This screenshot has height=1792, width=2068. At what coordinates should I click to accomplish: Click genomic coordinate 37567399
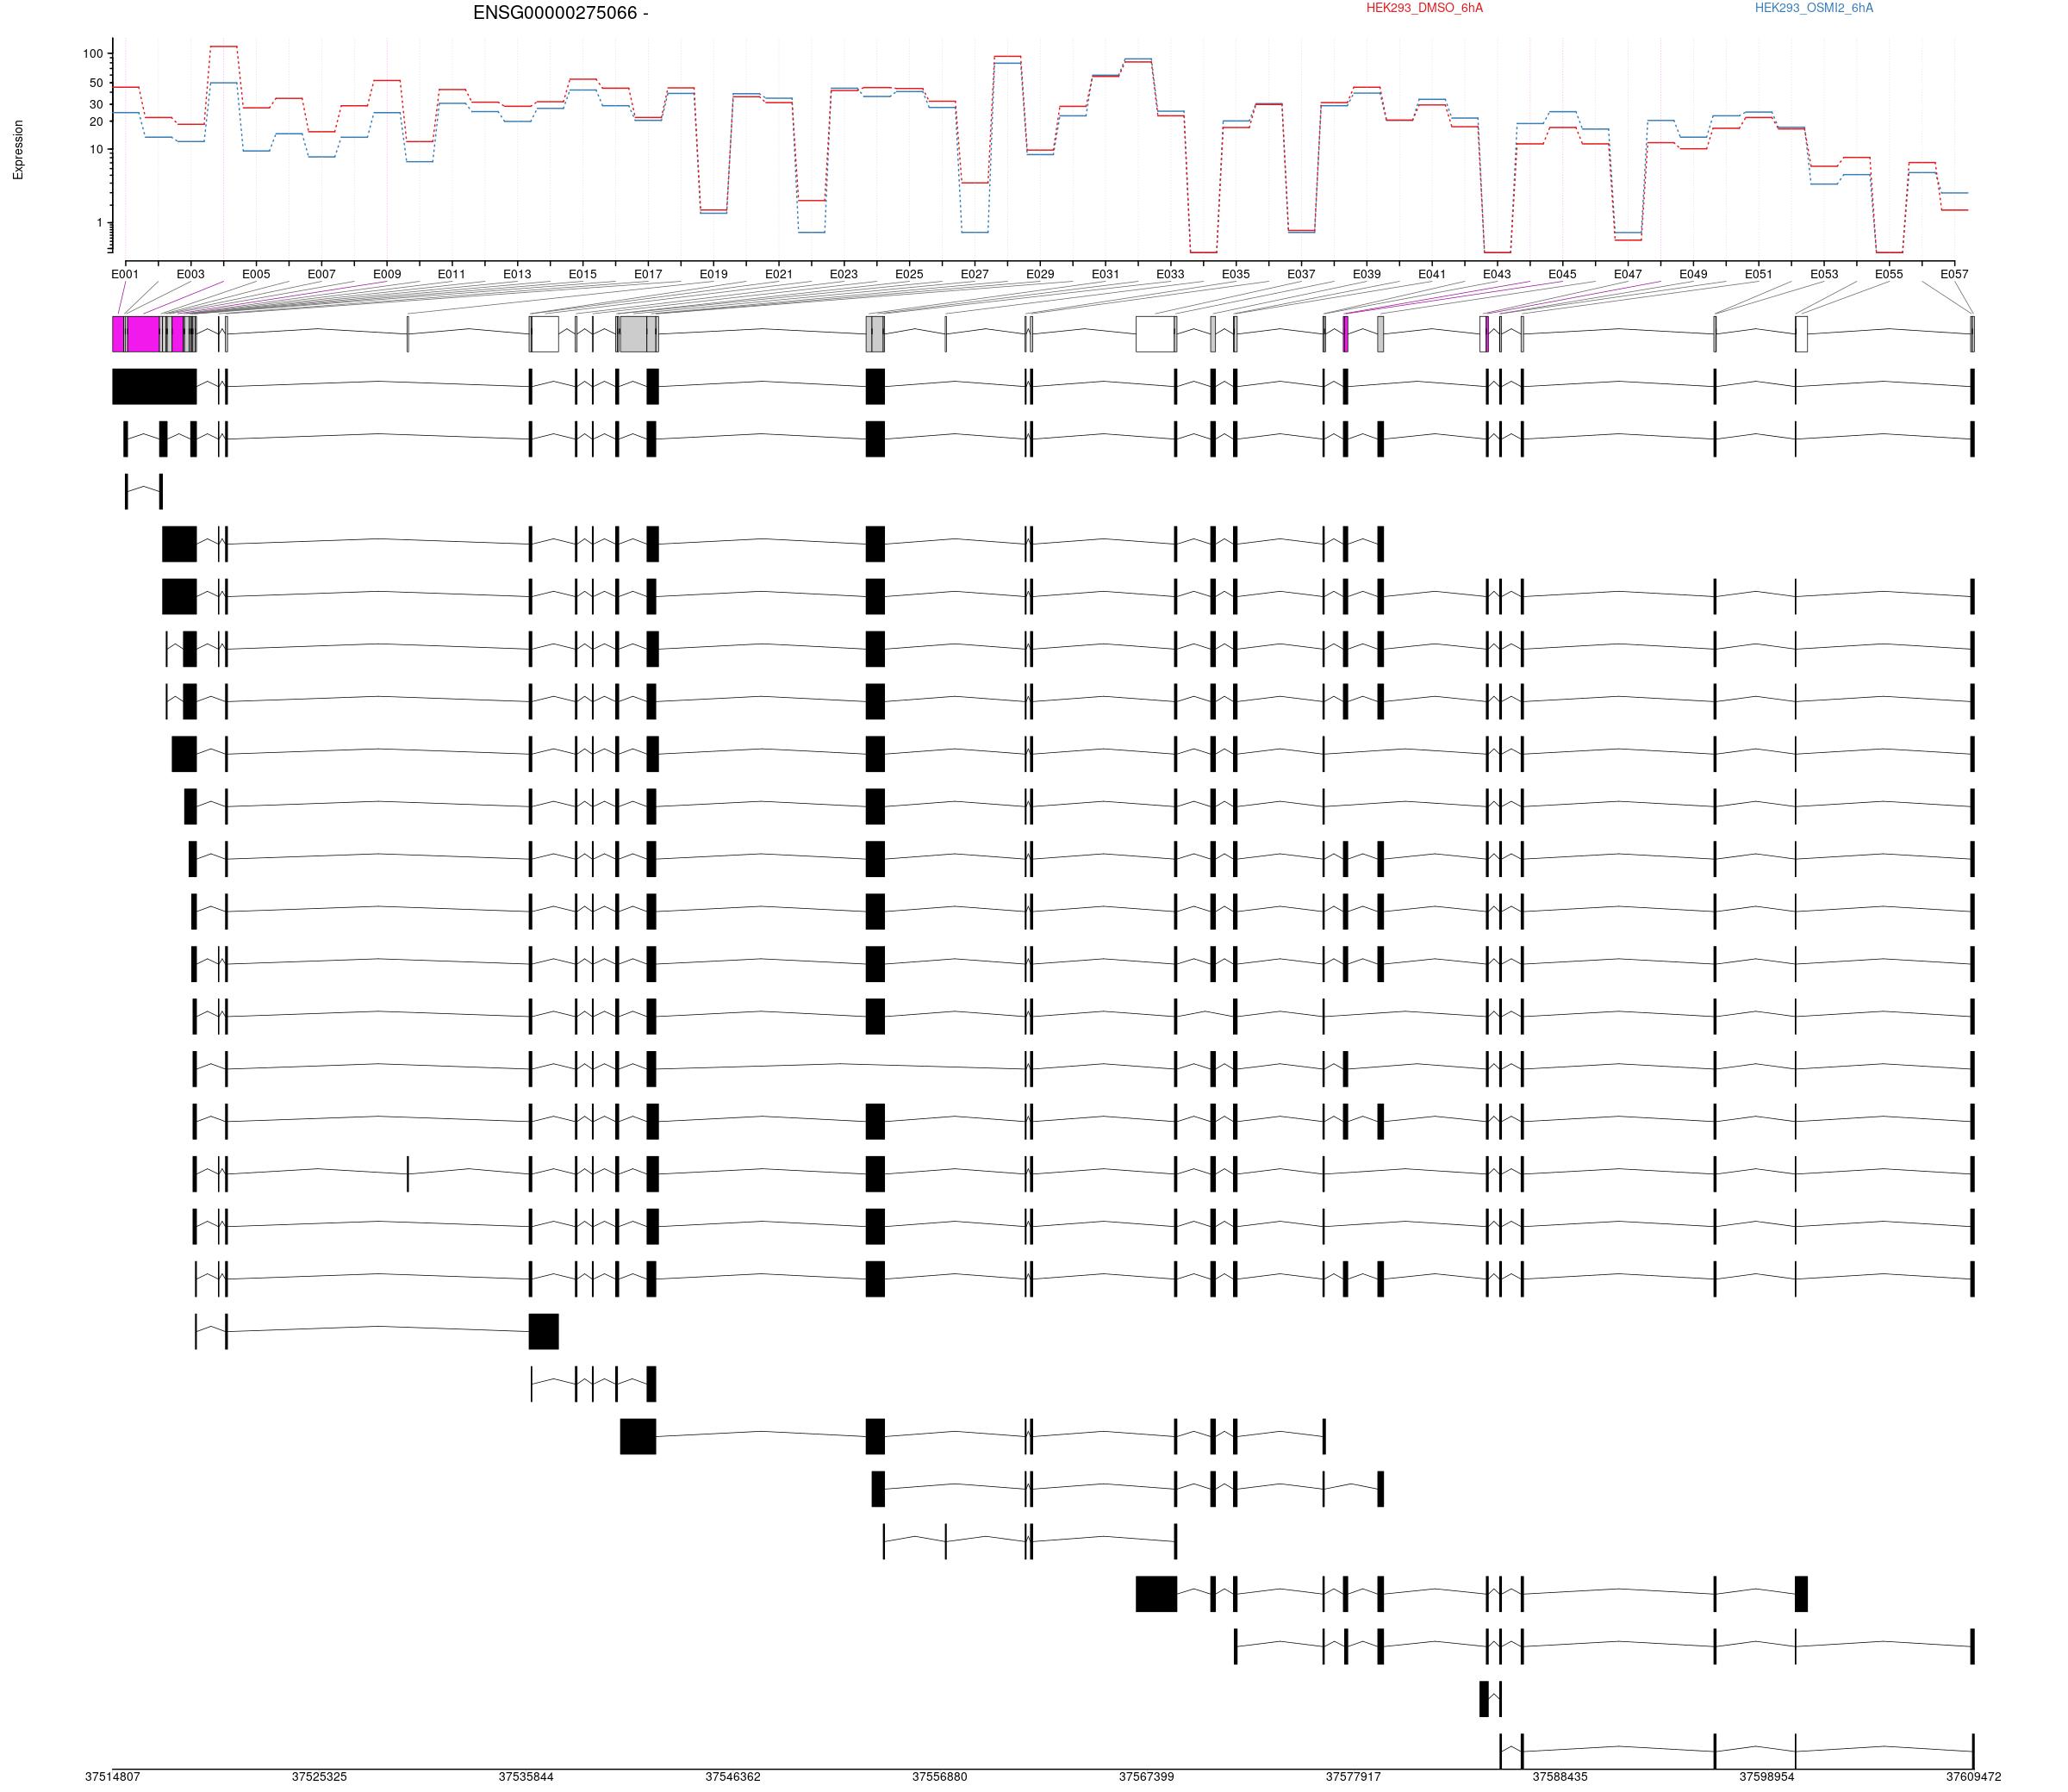click(x=1147, y=1777)
